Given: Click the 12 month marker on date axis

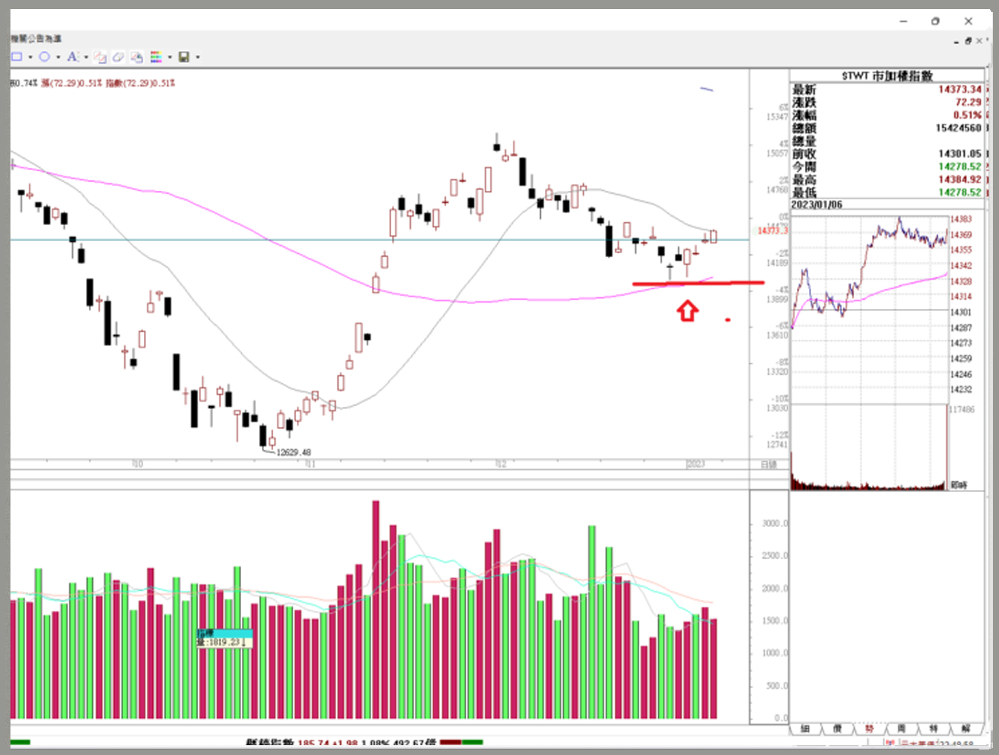Looking at the screenshot, I should coord(501,464).
